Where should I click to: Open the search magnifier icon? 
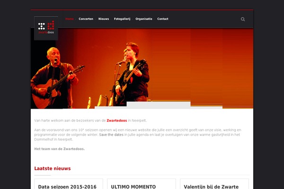click(x=243, y=19)
